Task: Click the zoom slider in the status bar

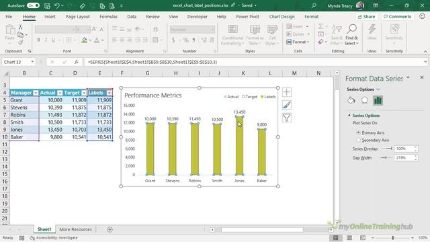Action: [392, 237]
